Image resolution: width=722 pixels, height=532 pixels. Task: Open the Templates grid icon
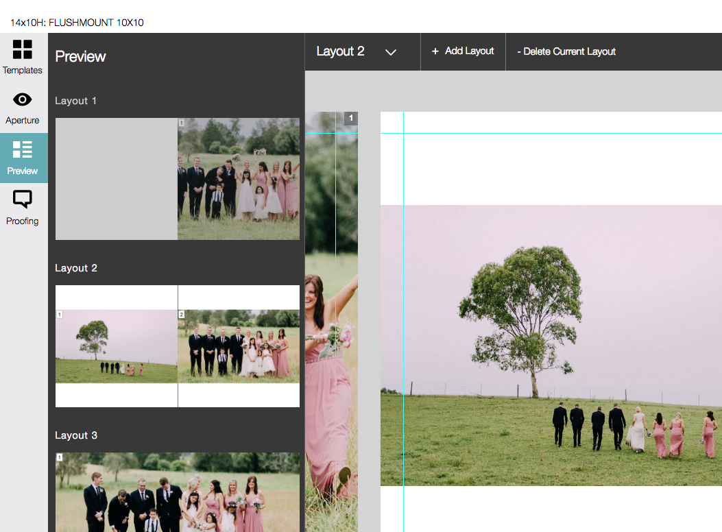(x=23, y=50)
